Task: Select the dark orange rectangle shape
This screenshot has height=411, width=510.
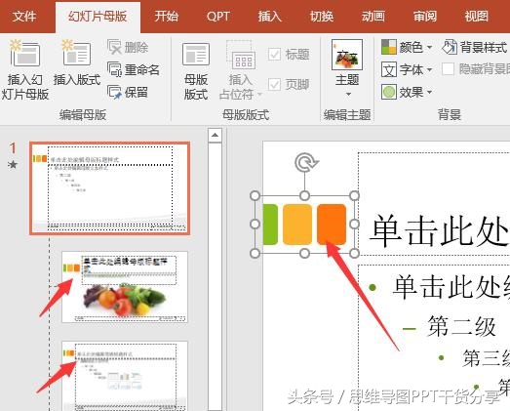Action: (x=332, y=225)
